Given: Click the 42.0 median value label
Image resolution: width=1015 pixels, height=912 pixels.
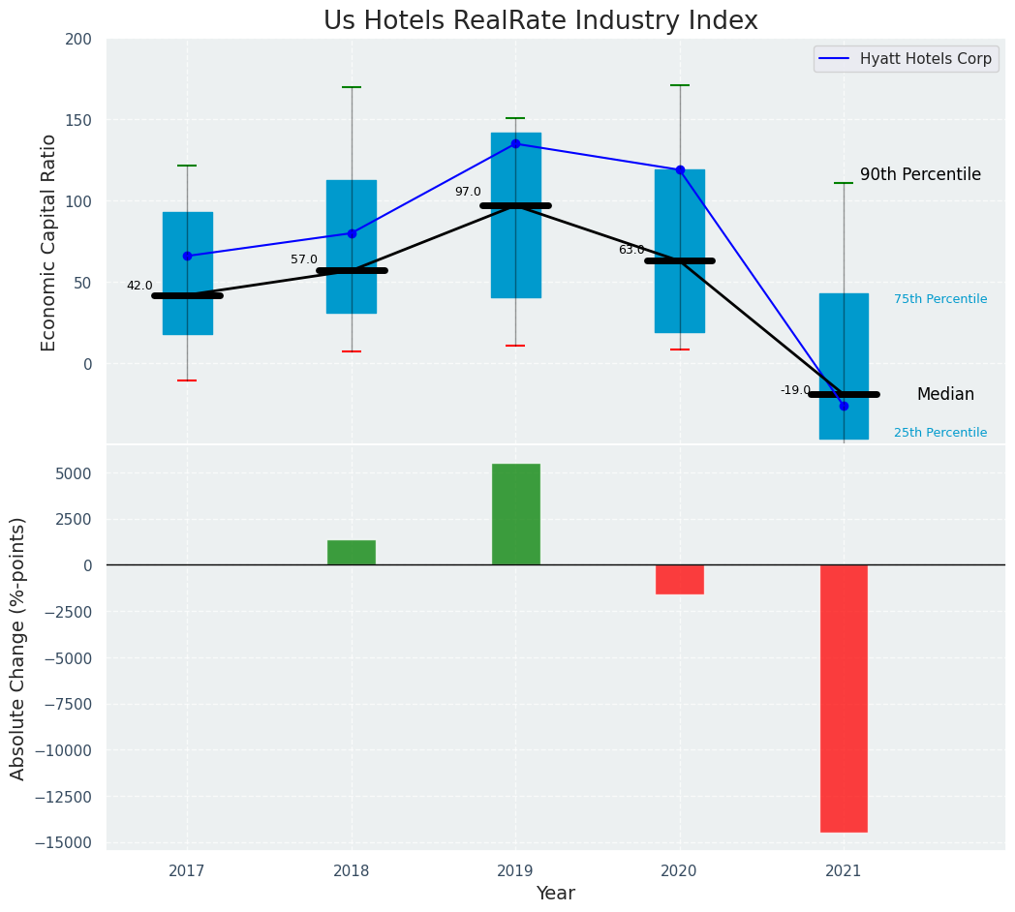Looking at the screenshot, I should (x=139, y=286).
